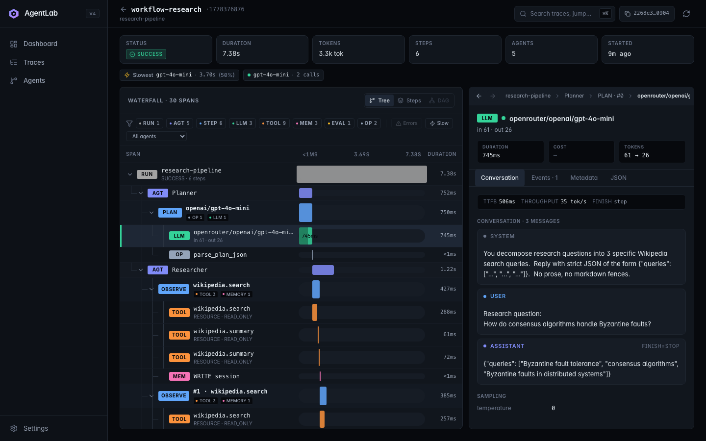The image size is (706, 441).
Task: Collapse the research-pipeline run row
Action: pyautogui.click(x=130, y=174)
